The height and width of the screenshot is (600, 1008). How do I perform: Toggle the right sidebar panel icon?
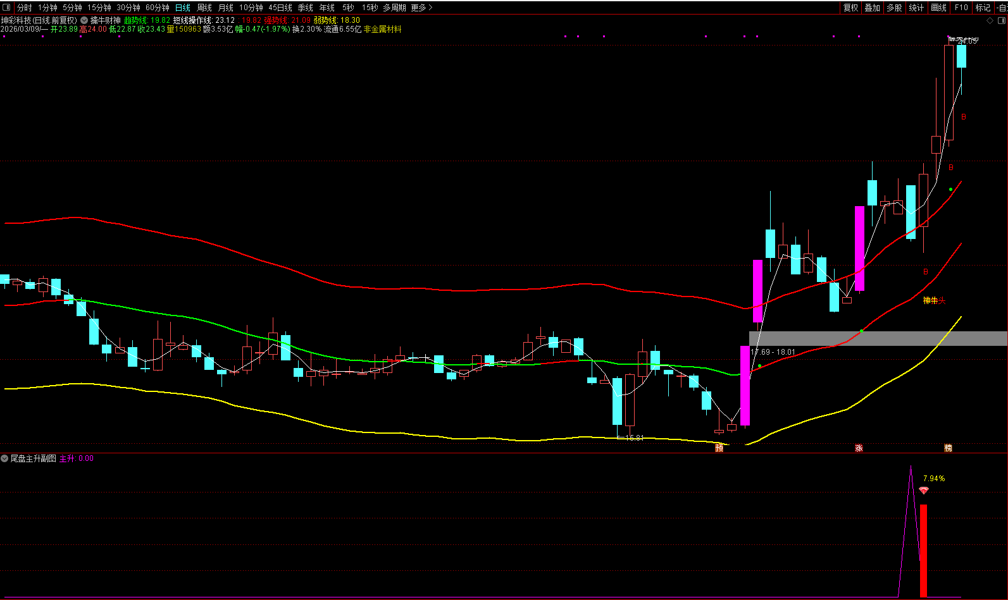(x=1002, y=21)
